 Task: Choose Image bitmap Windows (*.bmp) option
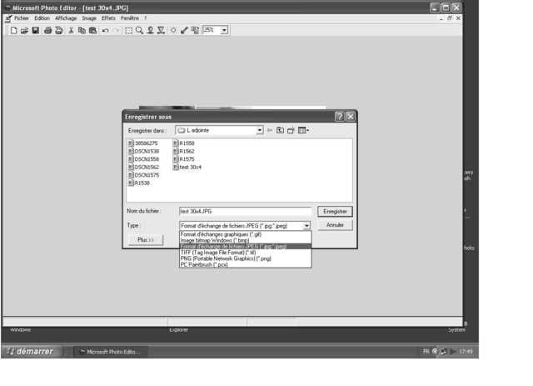pyautogui.click(x=245, y=240)
